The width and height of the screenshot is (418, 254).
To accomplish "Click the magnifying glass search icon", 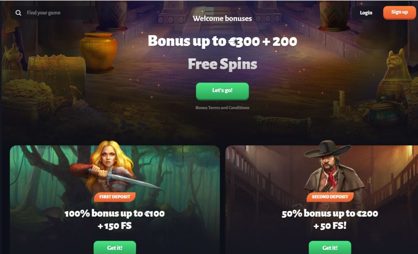I will tap(18, 13).
